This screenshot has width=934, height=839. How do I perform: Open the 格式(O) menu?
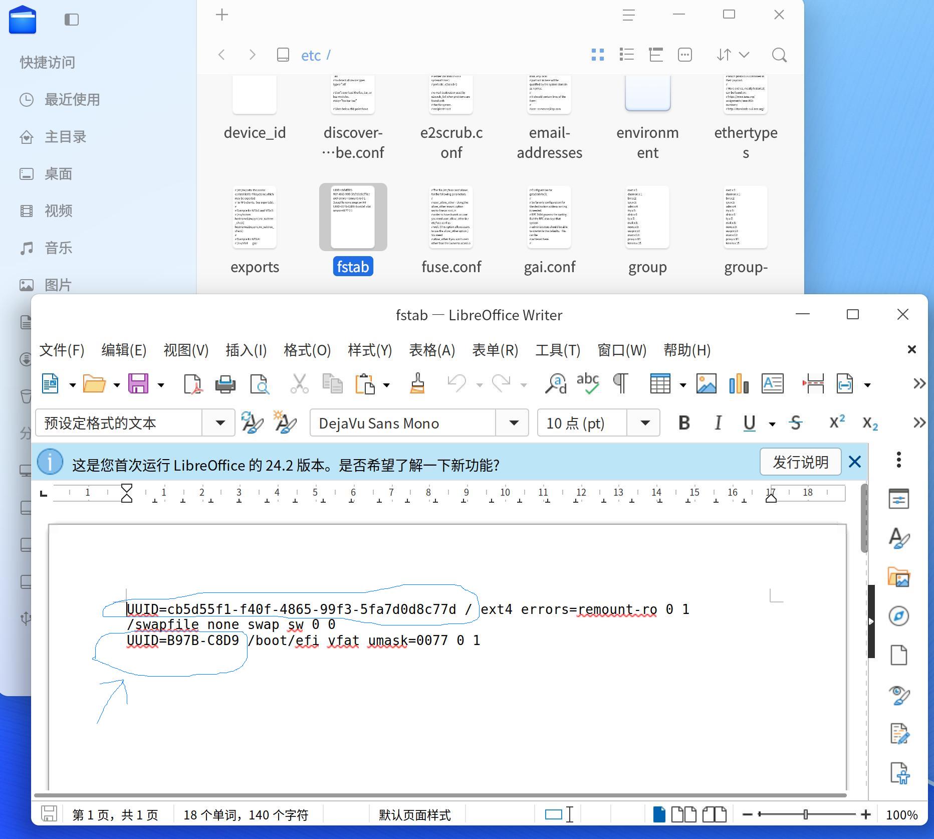[x=307, y=350]
